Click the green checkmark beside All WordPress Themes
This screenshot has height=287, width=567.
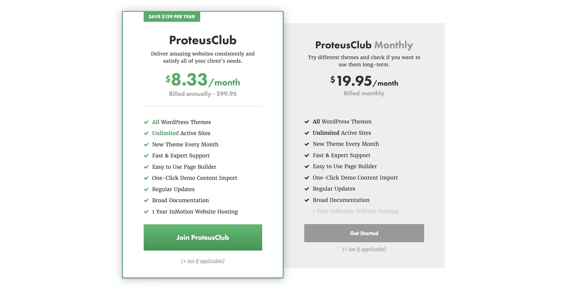tap(146, 122)
